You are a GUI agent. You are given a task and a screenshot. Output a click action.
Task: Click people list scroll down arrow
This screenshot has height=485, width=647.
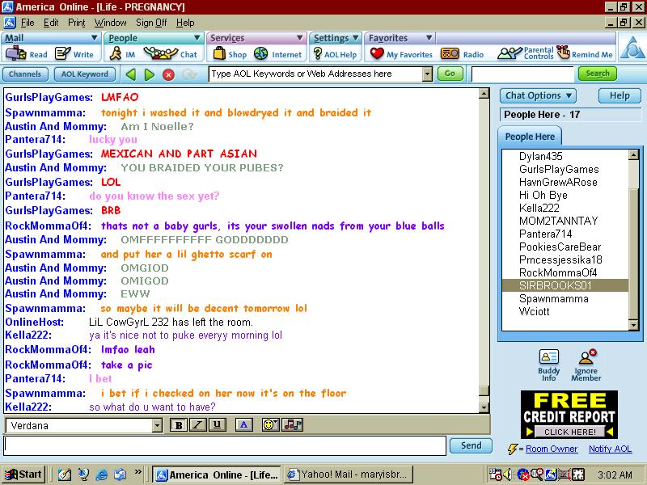(633, 325)
